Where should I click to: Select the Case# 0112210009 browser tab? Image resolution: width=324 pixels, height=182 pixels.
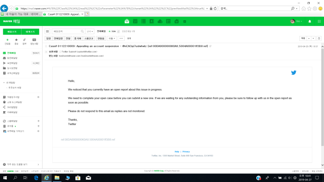point(62,14)
